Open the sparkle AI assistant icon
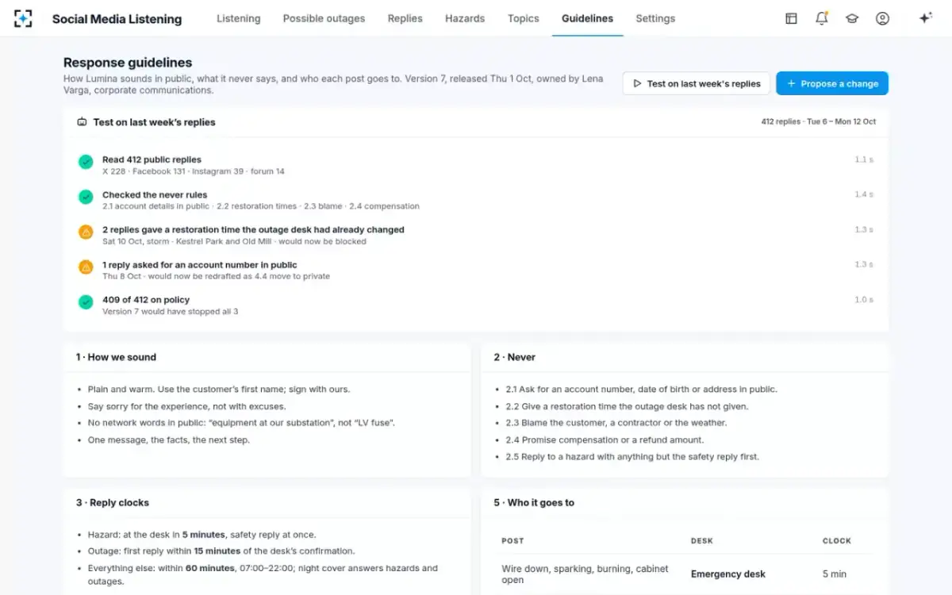 925,18
